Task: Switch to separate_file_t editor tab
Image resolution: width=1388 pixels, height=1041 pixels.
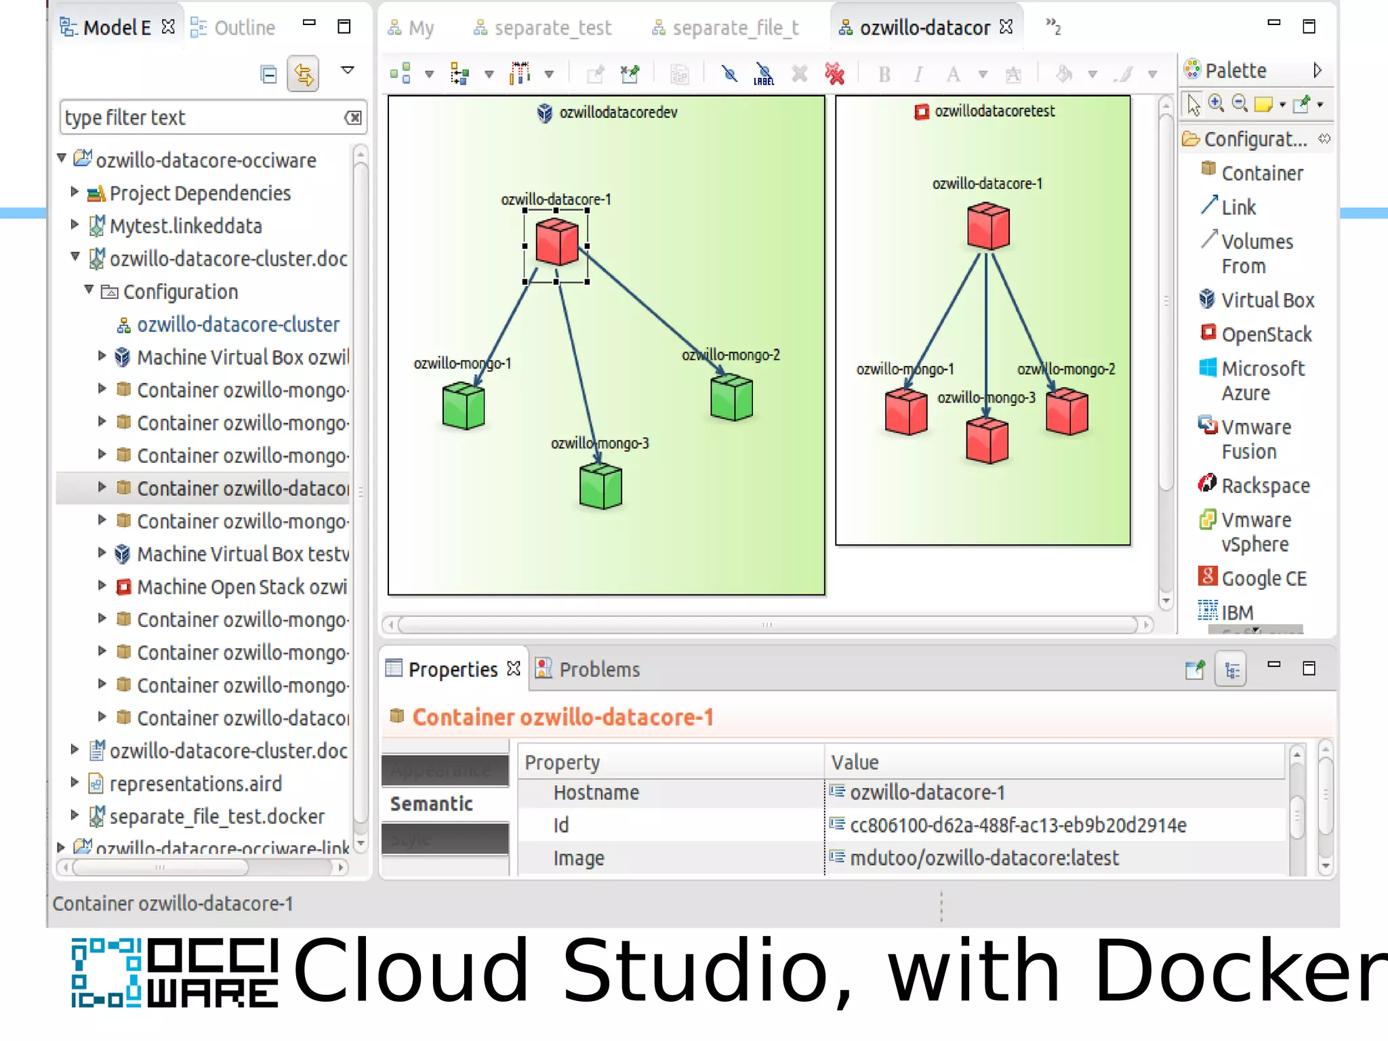Action: [725, 28]
